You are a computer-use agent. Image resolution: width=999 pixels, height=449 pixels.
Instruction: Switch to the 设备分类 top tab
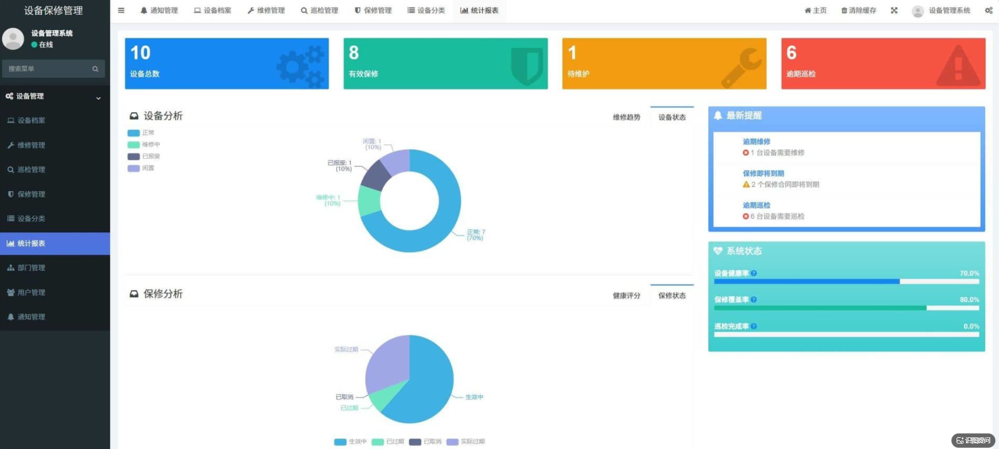click(x=426, y=10)
